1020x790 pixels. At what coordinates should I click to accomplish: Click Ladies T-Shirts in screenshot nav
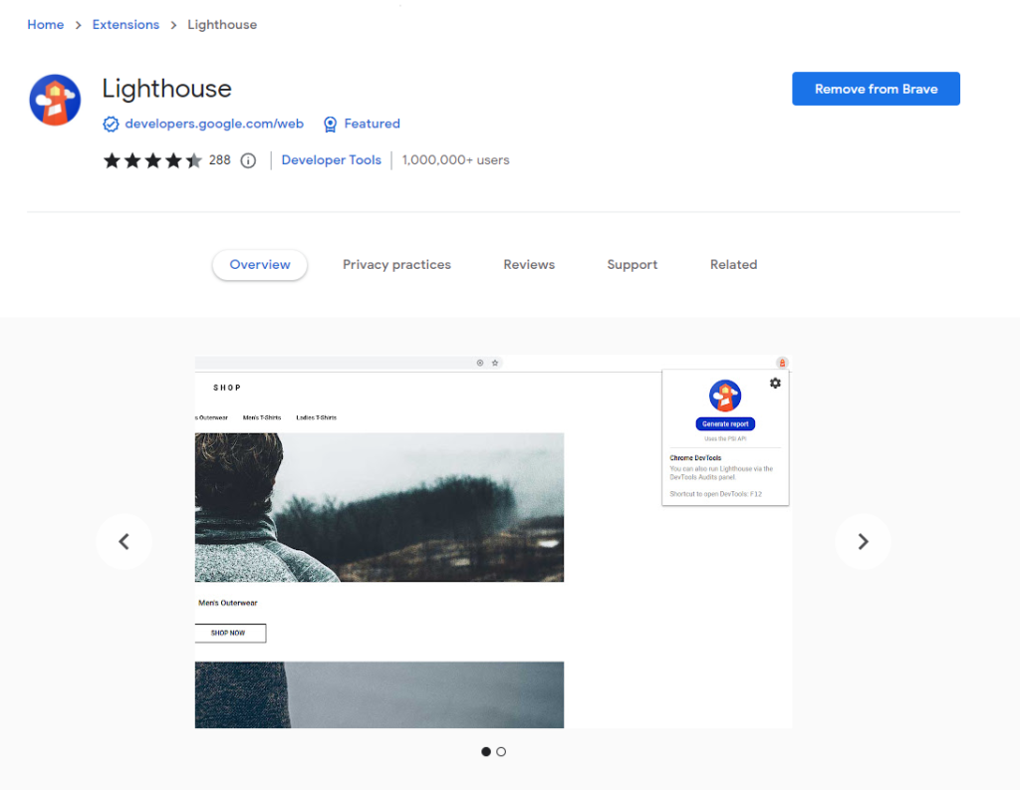tap(316, 417)
